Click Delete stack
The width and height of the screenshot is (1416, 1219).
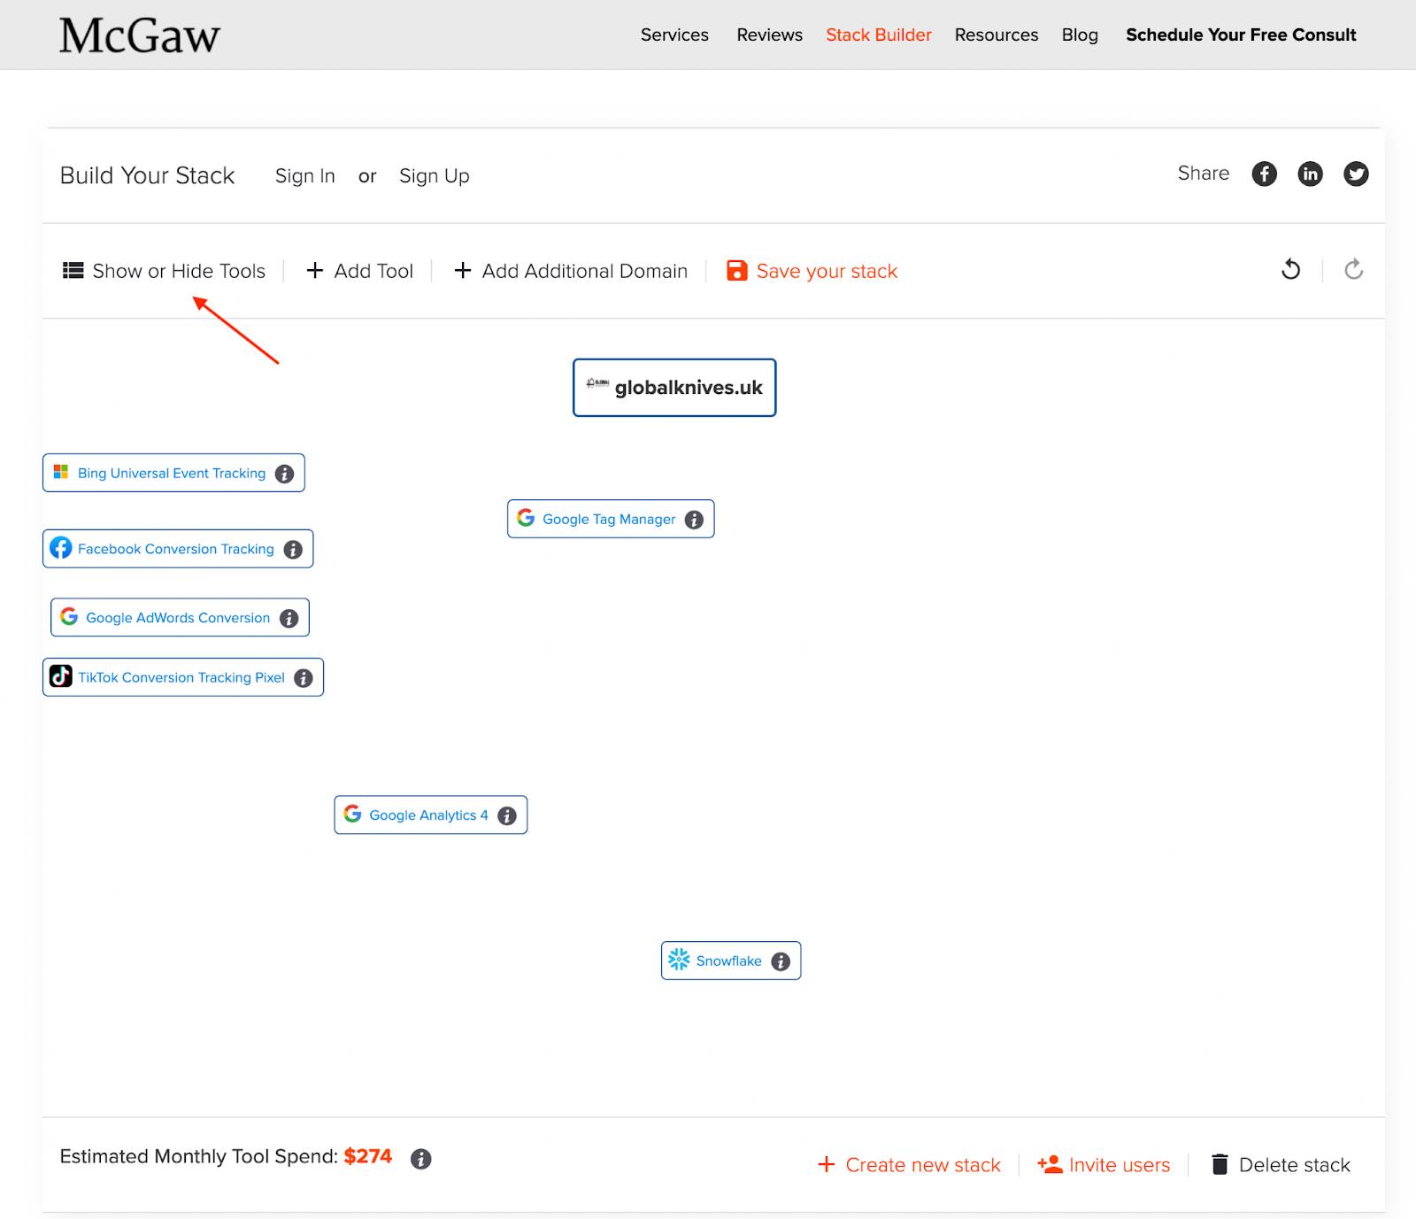pyautogui.click(x=1281, y=1165)
